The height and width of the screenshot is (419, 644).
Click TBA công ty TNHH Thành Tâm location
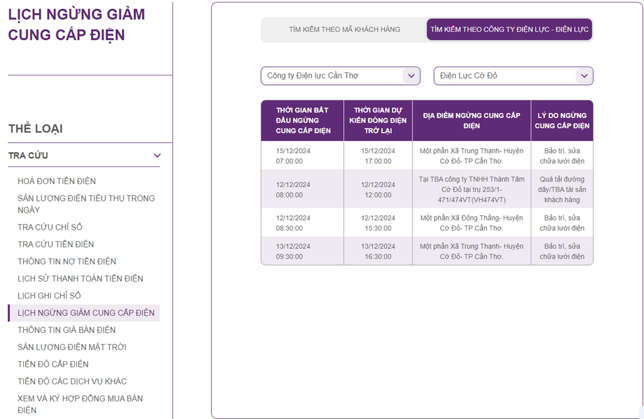click(x=472, y=190)
